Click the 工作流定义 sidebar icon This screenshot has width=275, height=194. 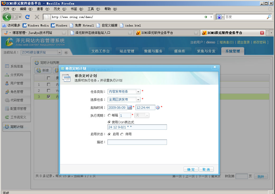coord(7,117)
